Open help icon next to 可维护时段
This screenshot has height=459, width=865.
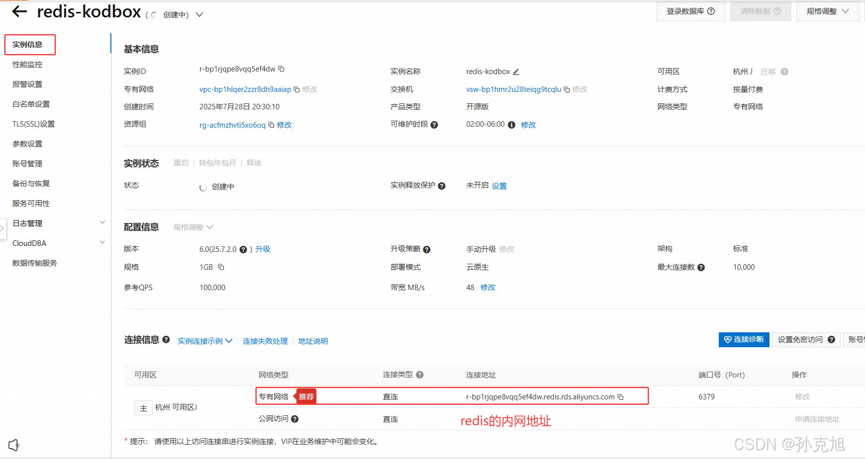tap(434, 125)
